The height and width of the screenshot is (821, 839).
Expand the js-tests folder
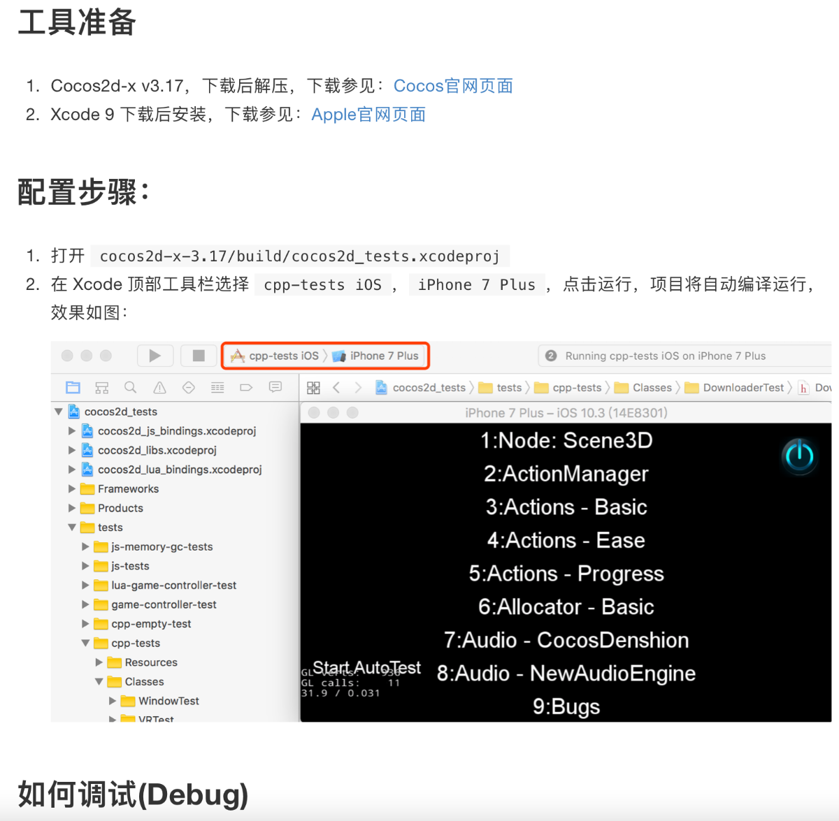(85, 566)
